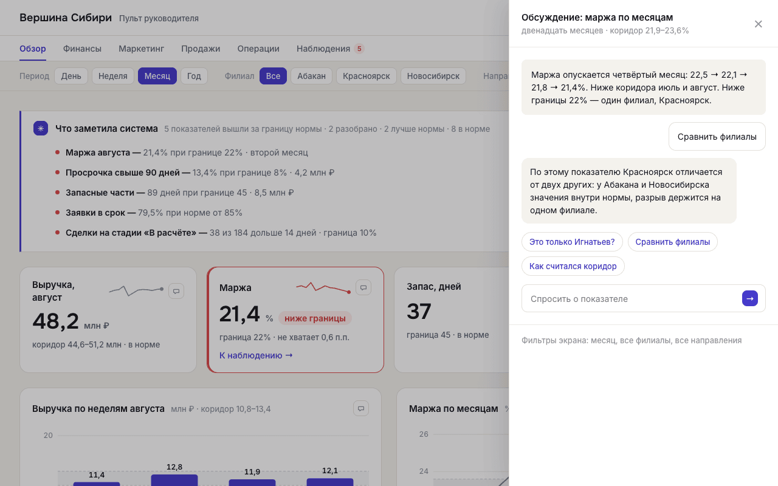This screenshot has height=486, width=778.
Task: Go to the Операции tab
Action: [x=258, y=49]
